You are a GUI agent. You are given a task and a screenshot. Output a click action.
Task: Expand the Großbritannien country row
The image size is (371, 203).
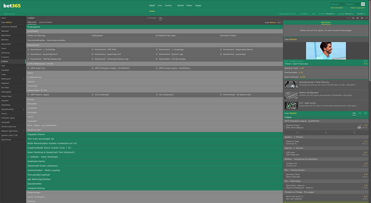(154, 77)
